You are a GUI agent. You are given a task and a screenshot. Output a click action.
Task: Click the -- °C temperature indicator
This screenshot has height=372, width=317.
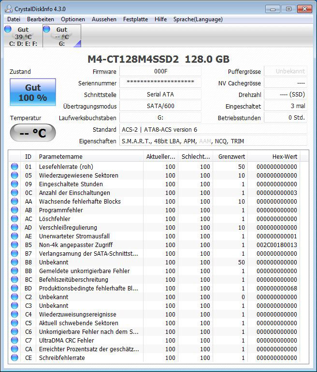(33, 133)
